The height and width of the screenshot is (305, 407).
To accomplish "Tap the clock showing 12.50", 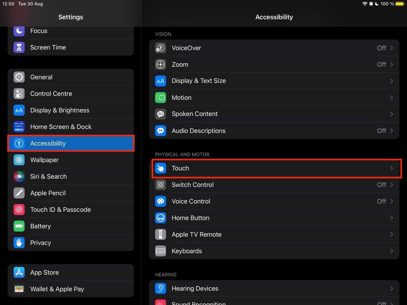I will [x=8, y=4].
